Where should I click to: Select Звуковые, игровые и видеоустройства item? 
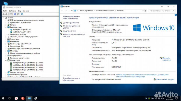(x=24, y=37)
